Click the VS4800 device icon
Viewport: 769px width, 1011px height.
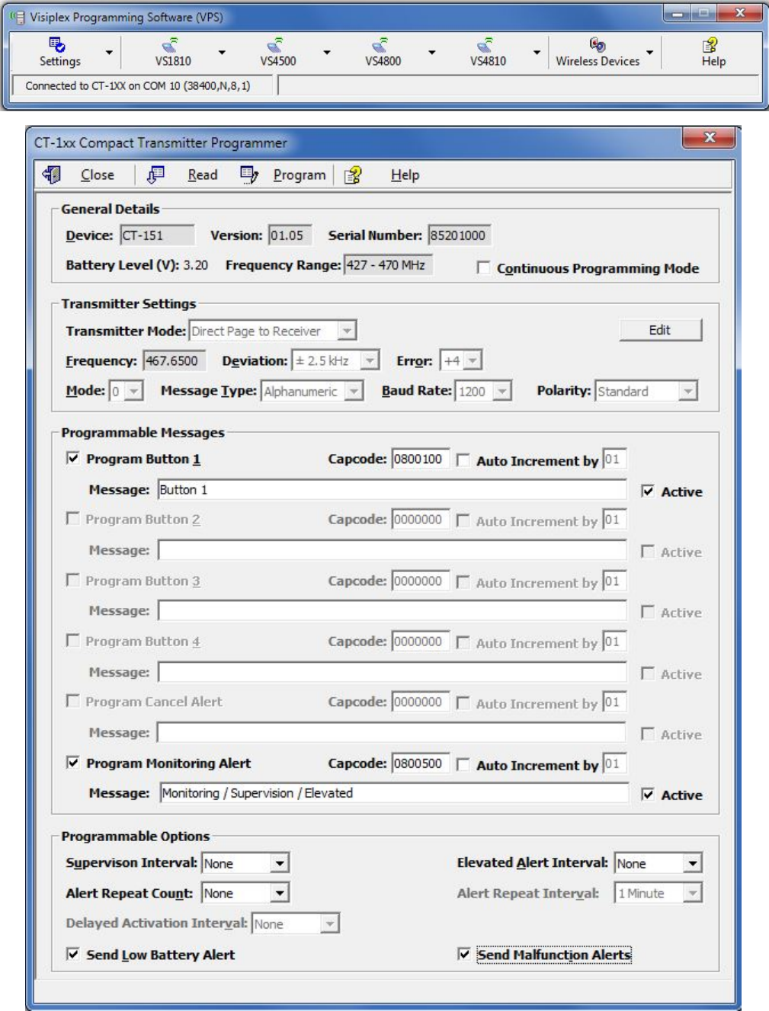382,45
